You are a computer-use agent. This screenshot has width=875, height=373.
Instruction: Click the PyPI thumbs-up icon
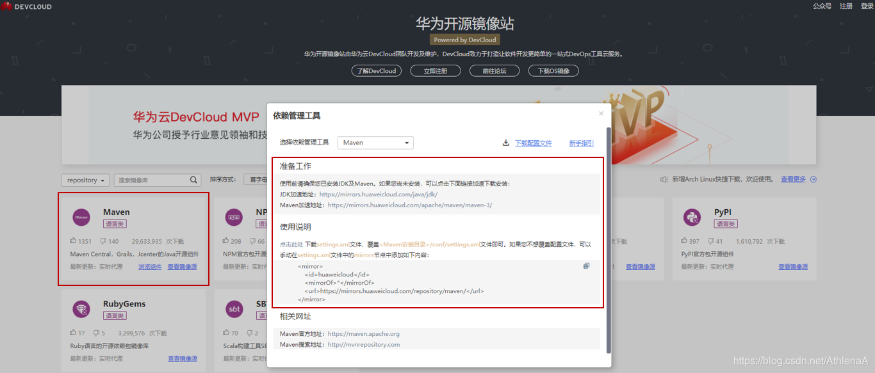click(684, 241)
